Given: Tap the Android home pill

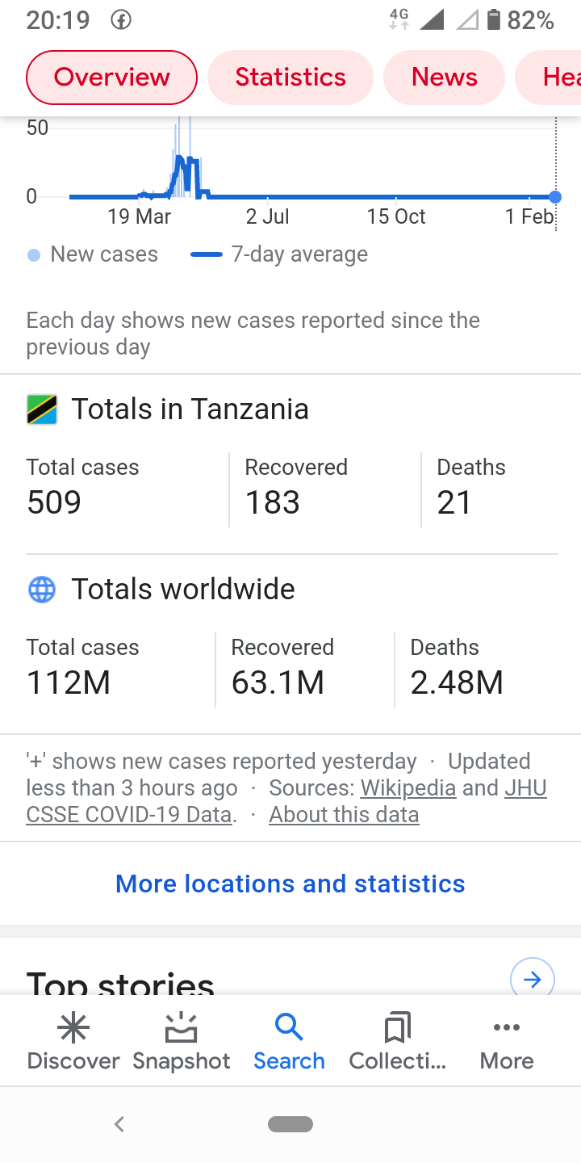Looking at the screenshot, I should click(290, 1124).
